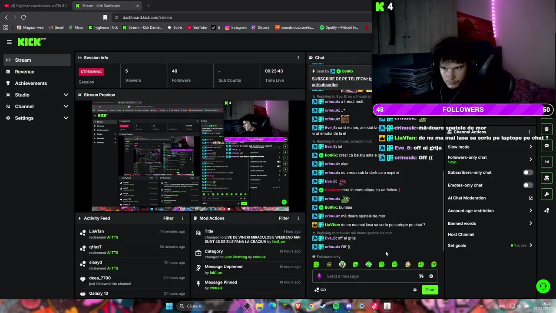556x313 pixels.
Task: Open the YouTube bookmark in bookmarks bar
Action: click(x=197, y=27)
